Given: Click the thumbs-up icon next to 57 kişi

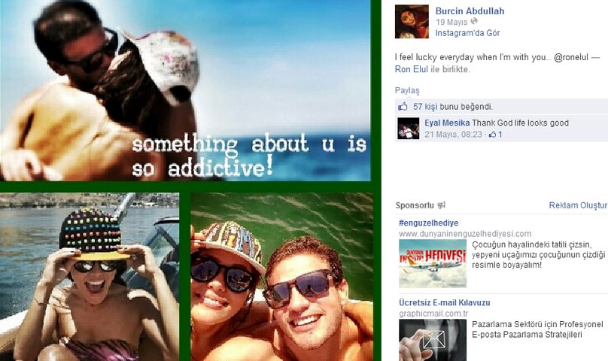Looking at the screenshot, I should coord(403,107).
